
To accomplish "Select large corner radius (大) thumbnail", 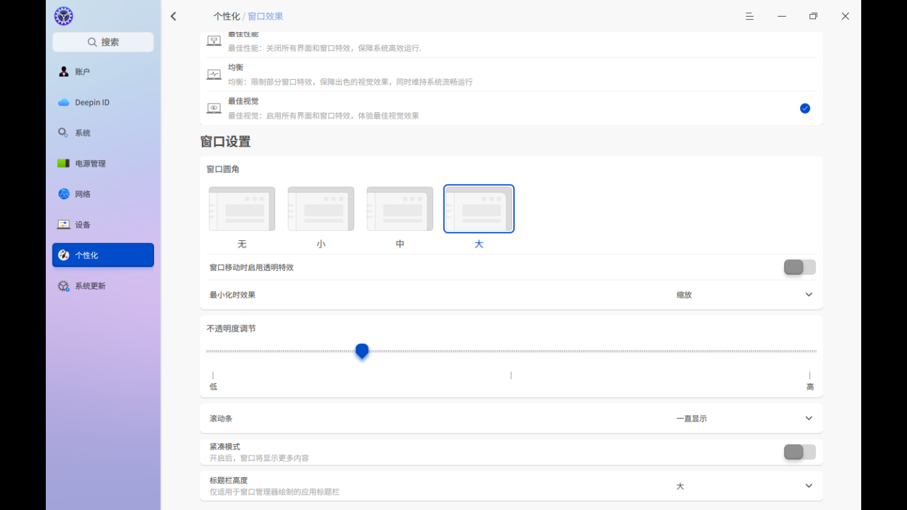I will point(479,209).
